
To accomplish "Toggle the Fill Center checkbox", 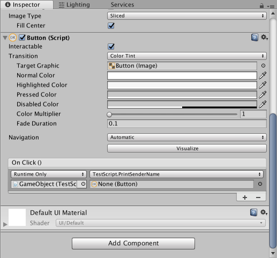I will pyautogui.click(x=111, y=26).
